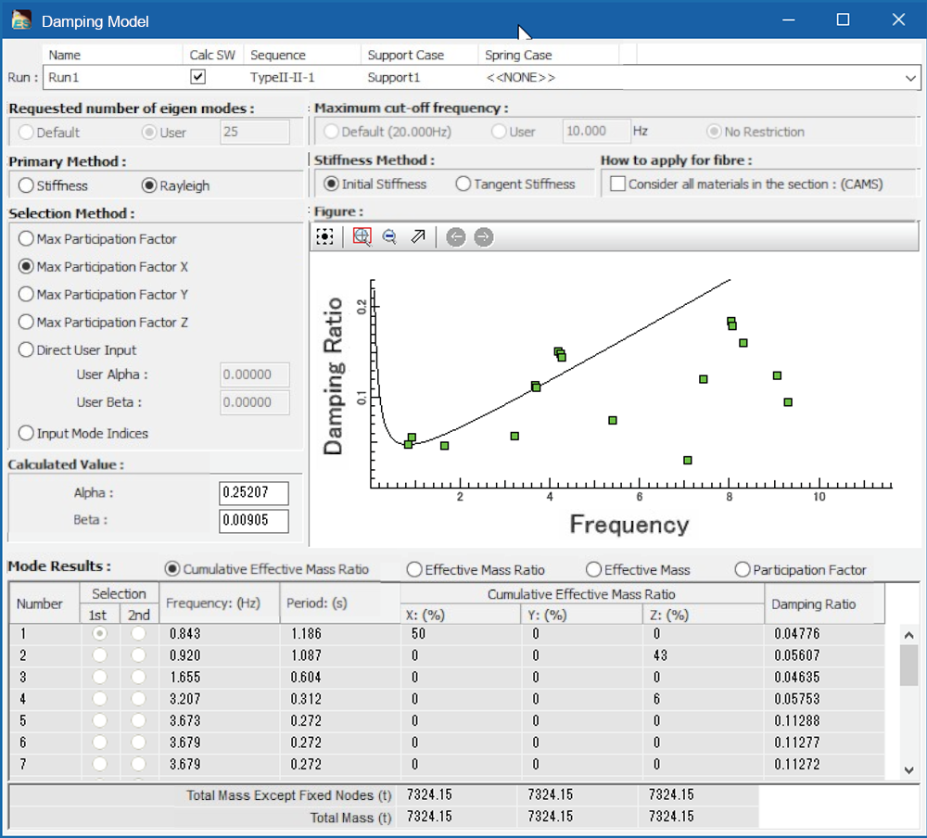
Task: Select Direct User Input option
Action: (25, 350)
